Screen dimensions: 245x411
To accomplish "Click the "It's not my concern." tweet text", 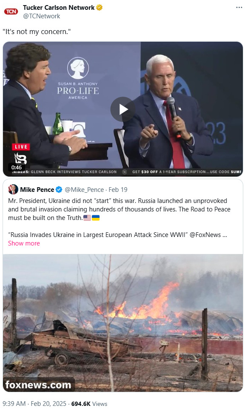I will [37, 32].
